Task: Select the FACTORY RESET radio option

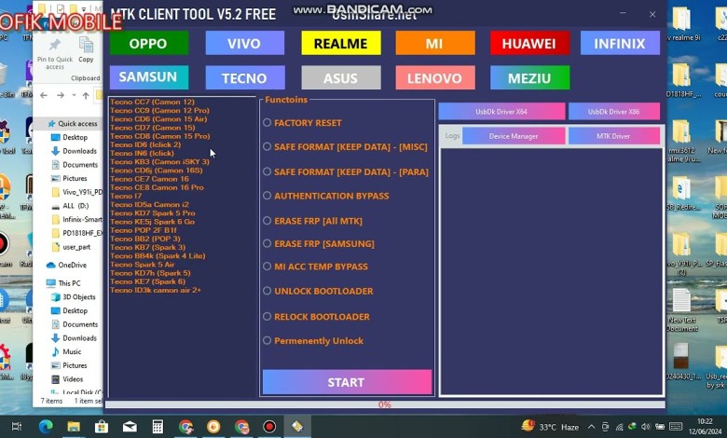Action: 302,123
